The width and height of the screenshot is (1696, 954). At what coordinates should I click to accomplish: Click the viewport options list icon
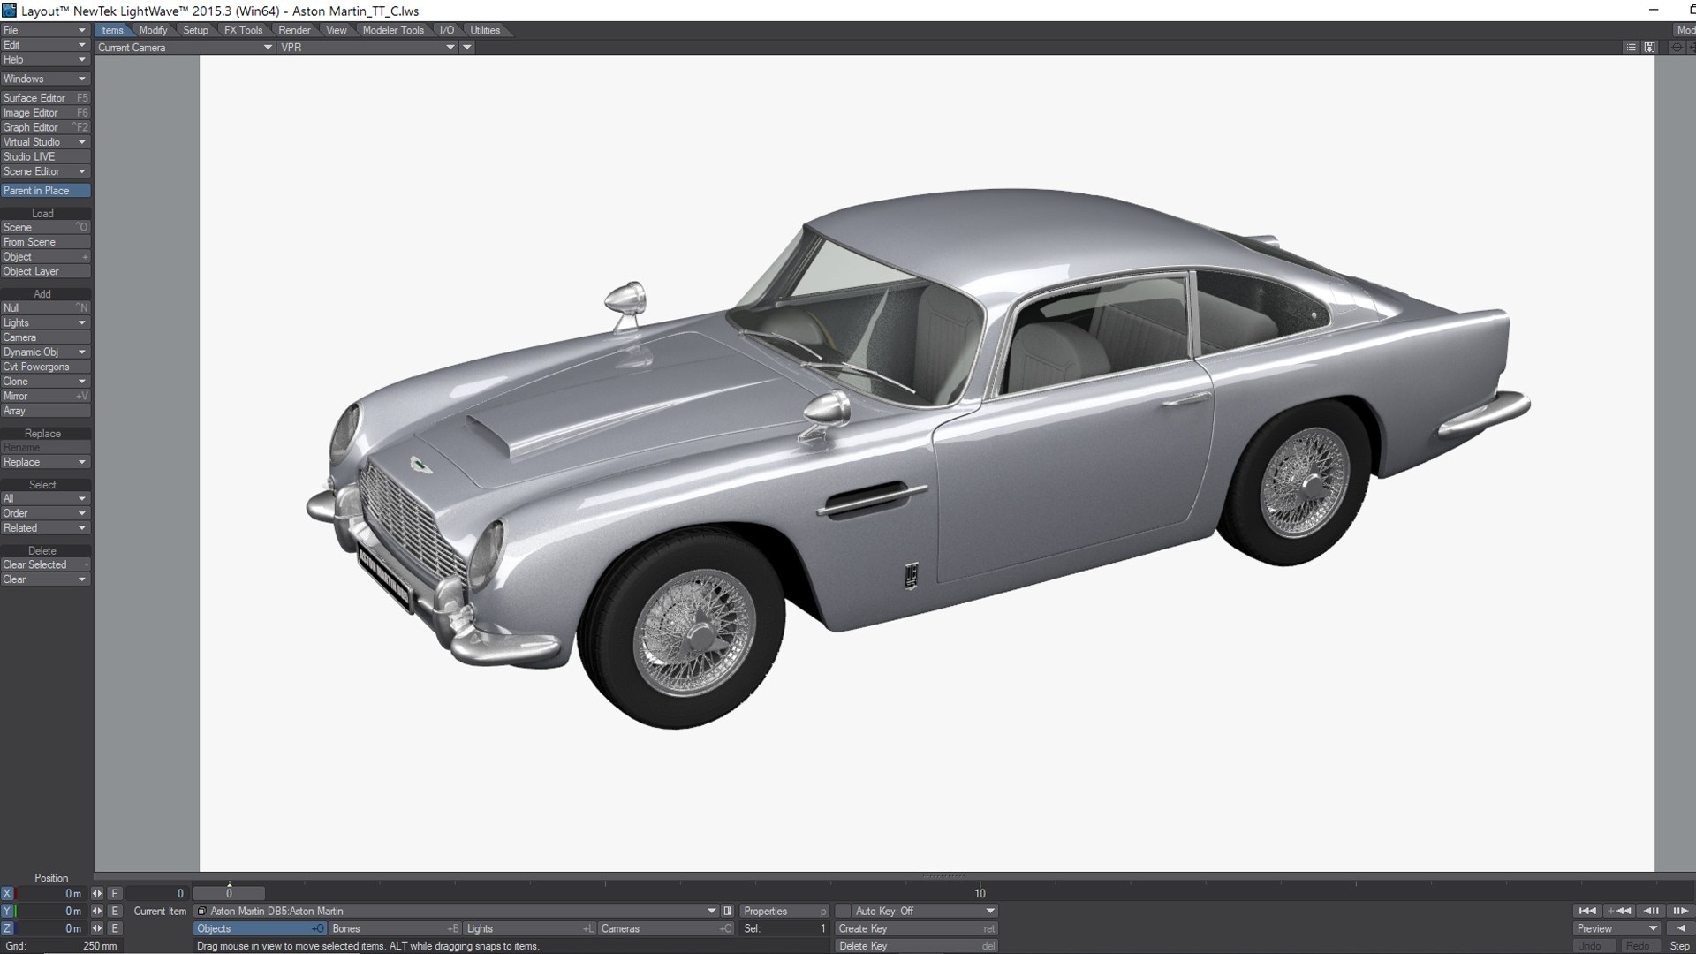1631,48
